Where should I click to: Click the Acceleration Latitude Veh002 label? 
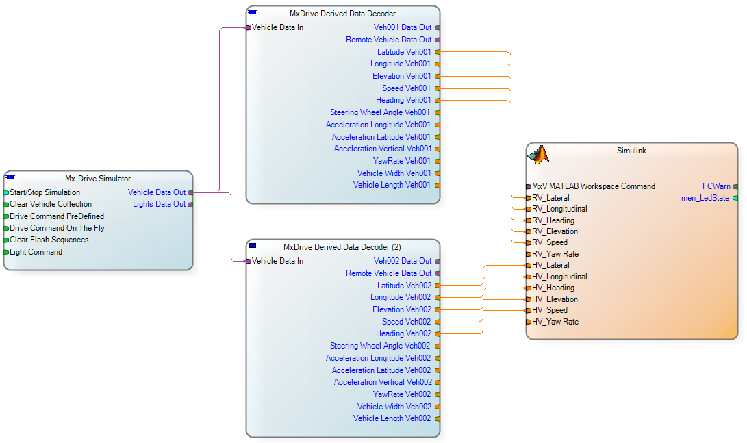pyautogui.click(x=381, y=370)
